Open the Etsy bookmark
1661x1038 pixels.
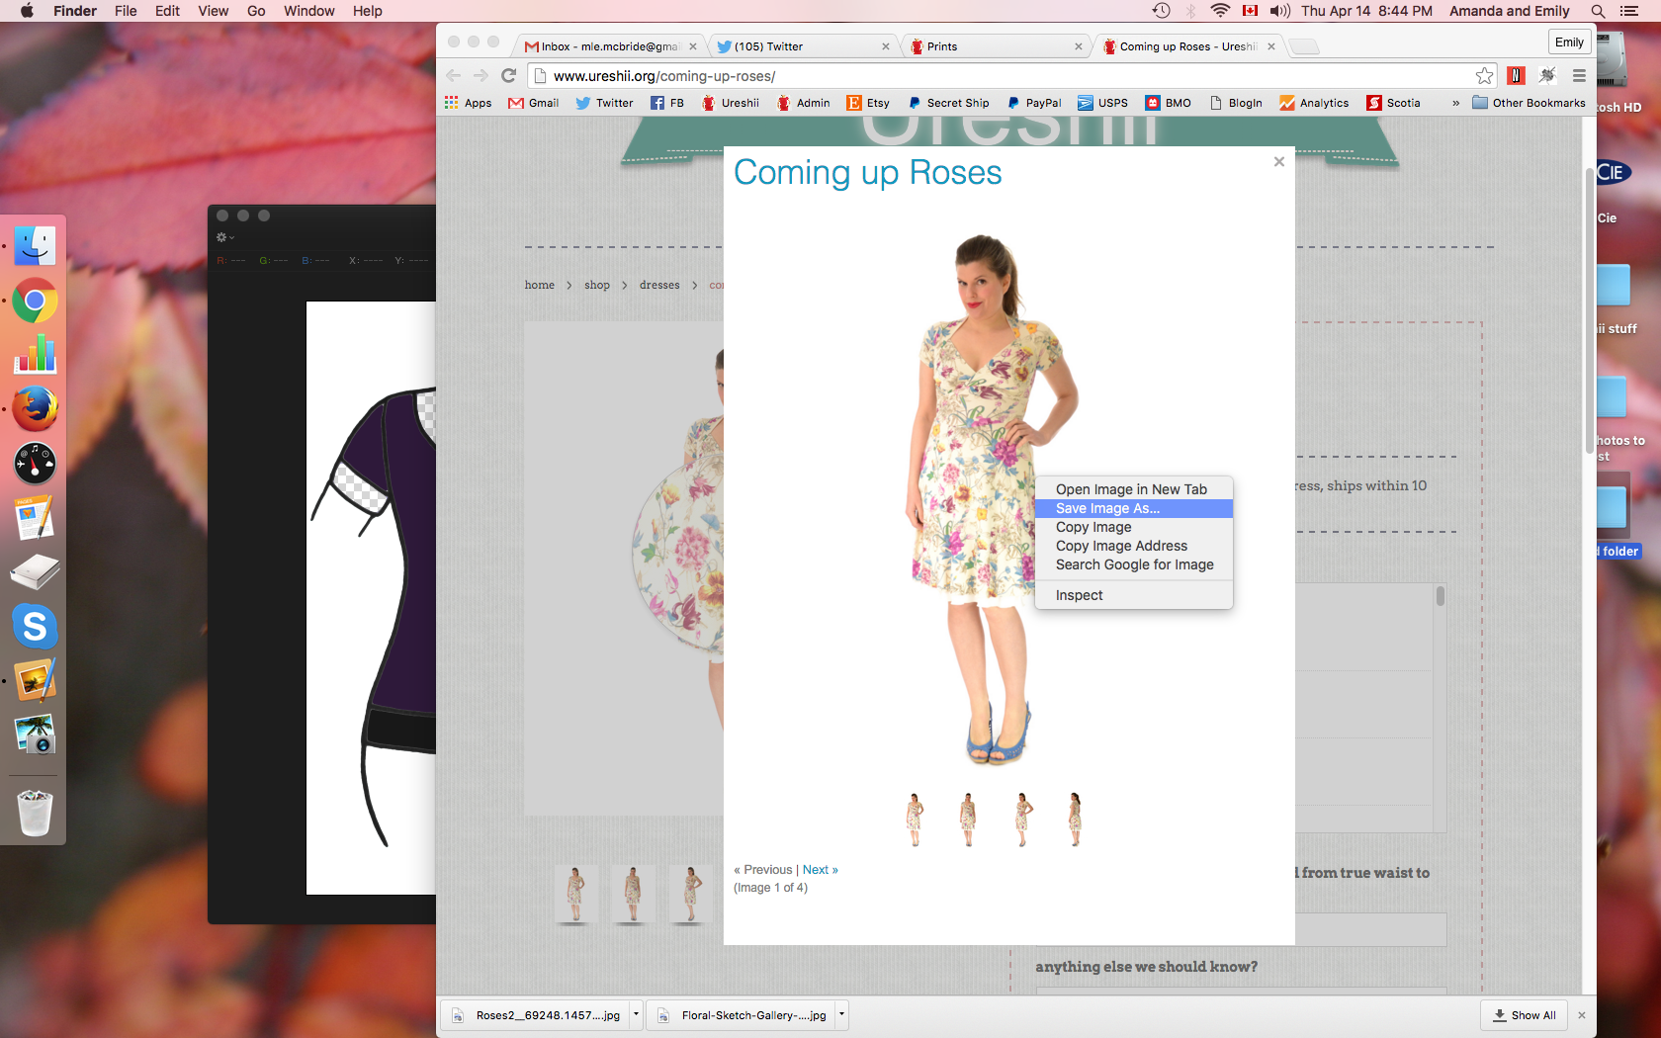[x=868, y=103]
